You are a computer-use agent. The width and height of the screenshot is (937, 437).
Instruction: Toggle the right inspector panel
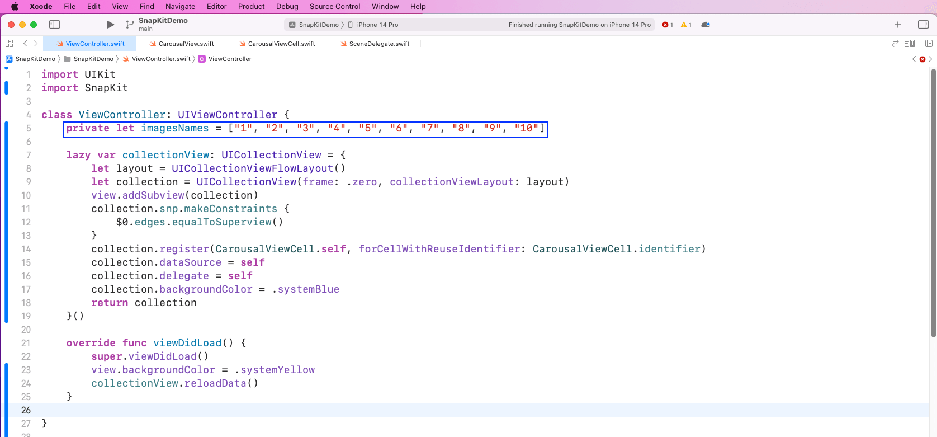pyautogui.click(x=923, y=25)
